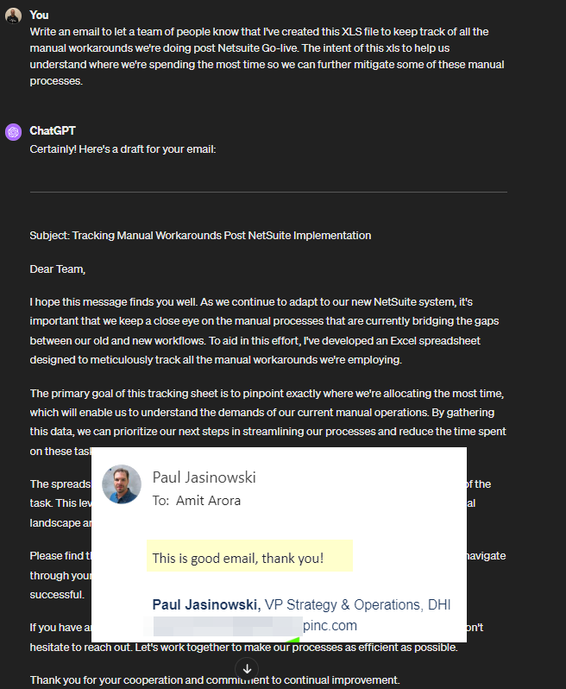Click the horizontal divider above the Subject
The image size is (566, 689).
[267, 192]
